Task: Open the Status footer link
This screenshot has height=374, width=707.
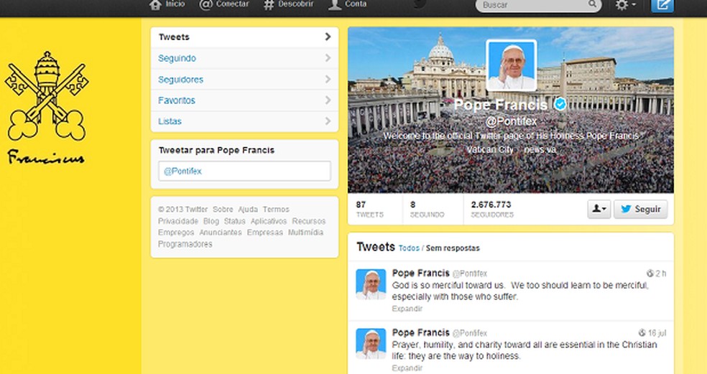Action: pyautogui.click(x=235, y=221)
